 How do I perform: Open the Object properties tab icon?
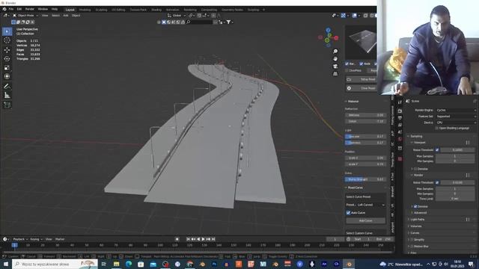click(x=400, y=148)
